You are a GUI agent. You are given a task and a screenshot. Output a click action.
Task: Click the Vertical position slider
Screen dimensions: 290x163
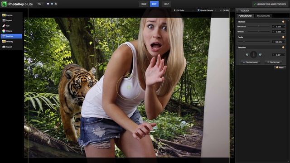(259, 32)
